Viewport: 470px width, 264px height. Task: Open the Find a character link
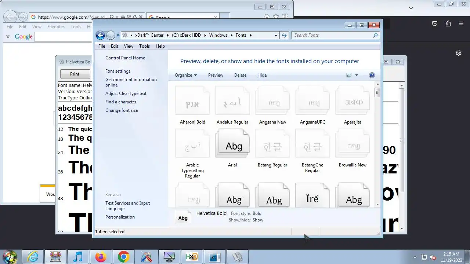(x=121, y=102)
